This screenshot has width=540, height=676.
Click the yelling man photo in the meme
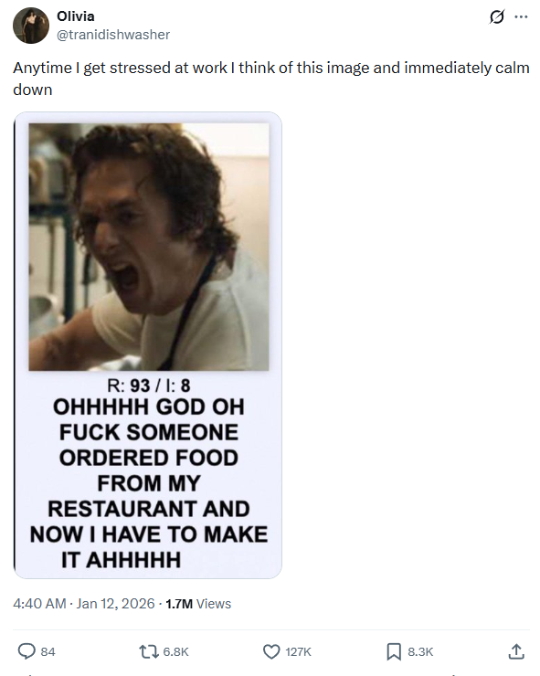coord(149,247)
